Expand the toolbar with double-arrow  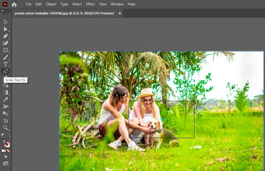tap(3, 11)
